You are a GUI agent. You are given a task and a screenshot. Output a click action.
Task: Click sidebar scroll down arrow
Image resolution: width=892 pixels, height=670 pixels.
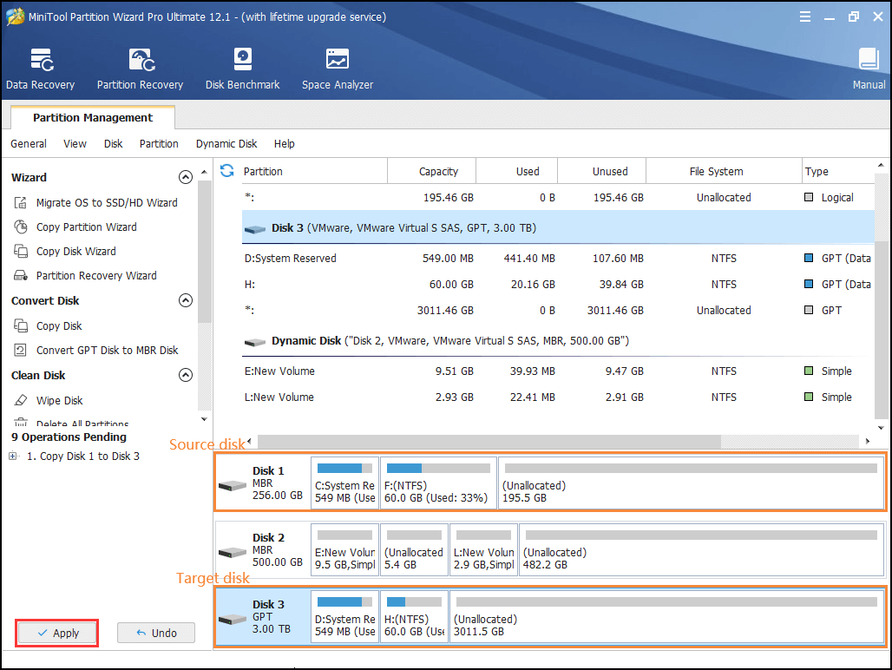point(204,419)
